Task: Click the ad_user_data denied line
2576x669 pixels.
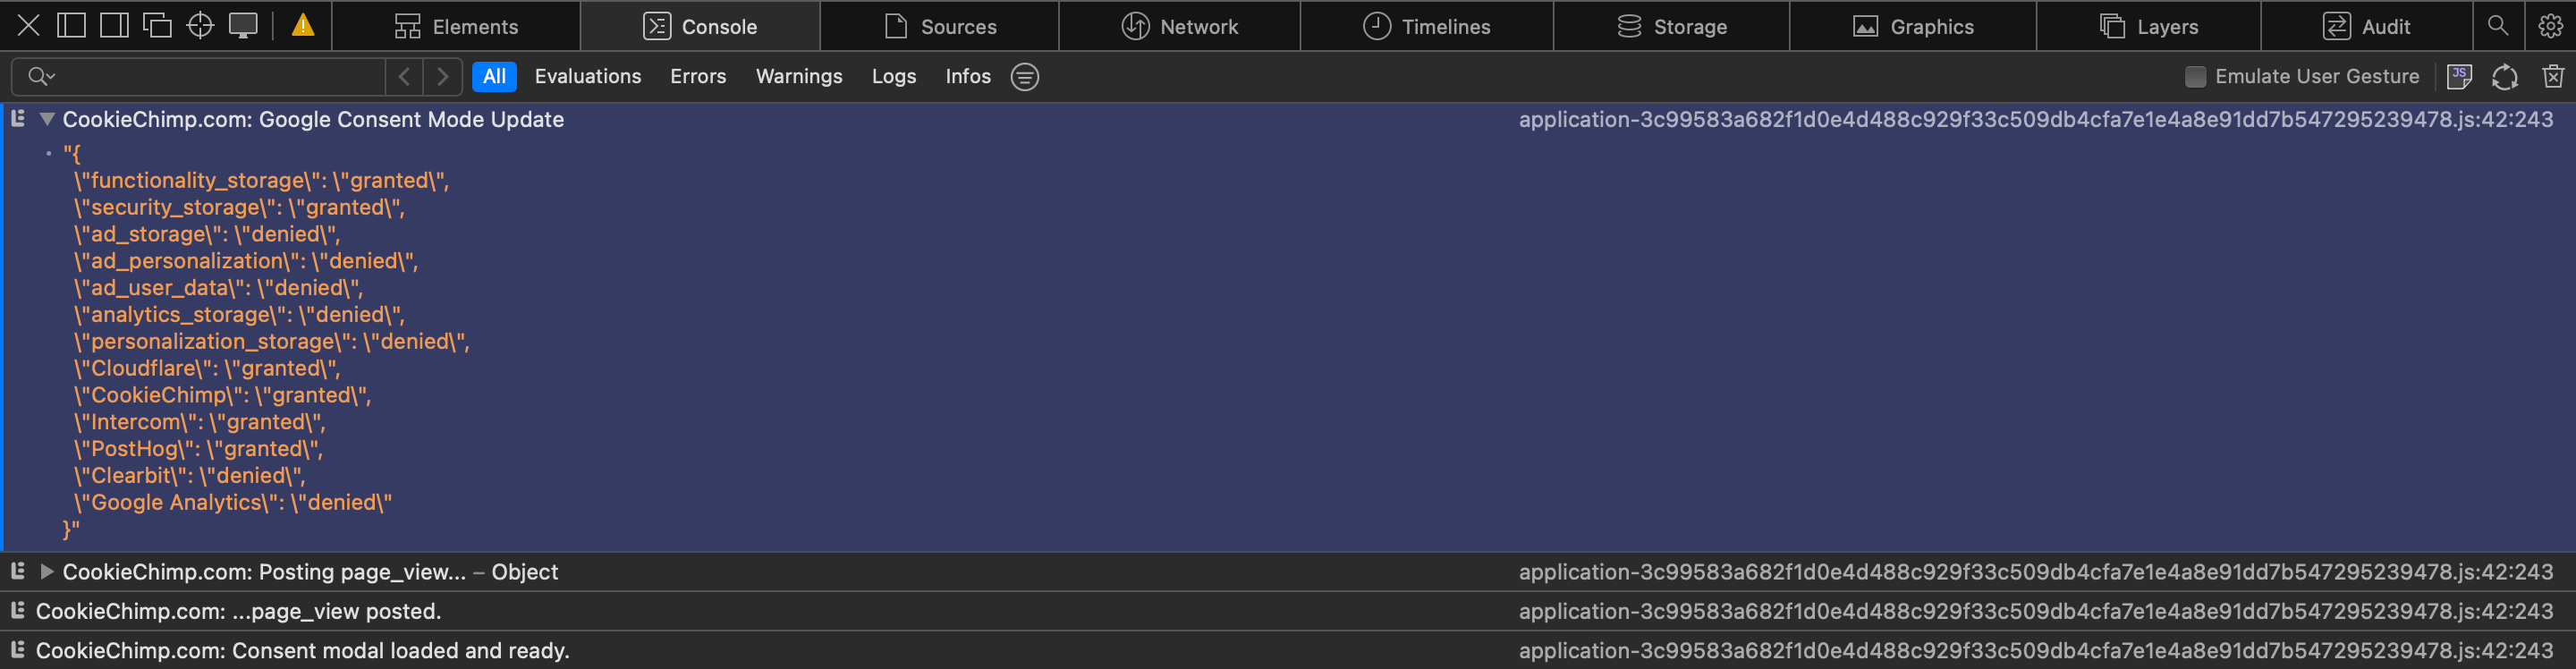Action: click(x=218, y=288)
